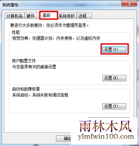Click the 与您登录有关的桌面设置 description
The height and width of the screenshot is (146, 139).
tap(34, 67)
